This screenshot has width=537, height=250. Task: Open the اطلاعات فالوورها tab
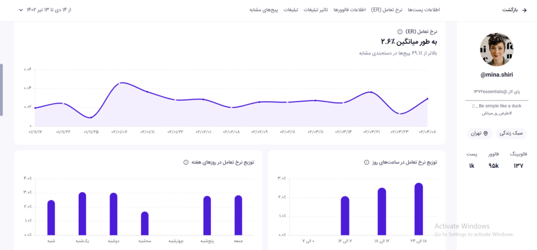coord(350,9)
